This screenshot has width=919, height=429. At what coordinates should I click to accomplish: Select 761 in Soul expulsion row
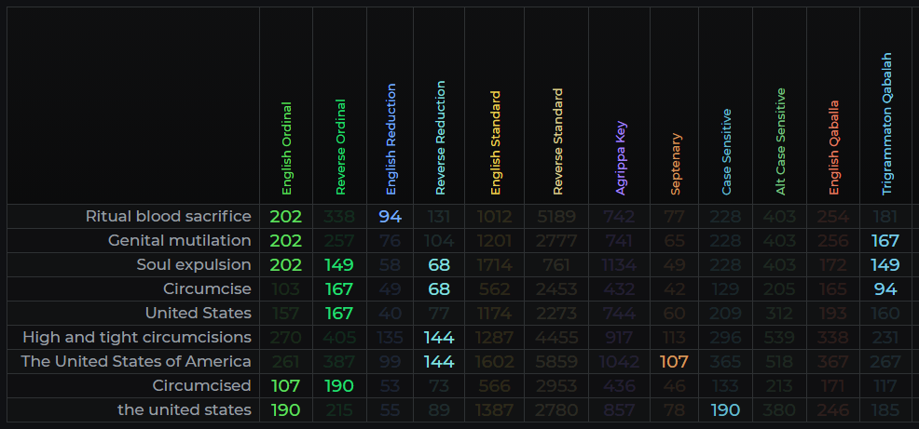556,265
